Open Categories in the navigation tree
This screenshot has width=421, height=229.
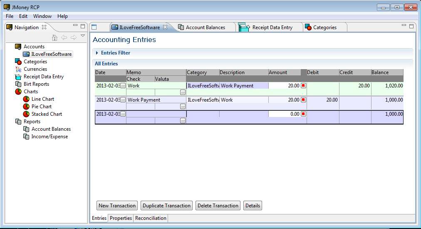coord(35,62)
